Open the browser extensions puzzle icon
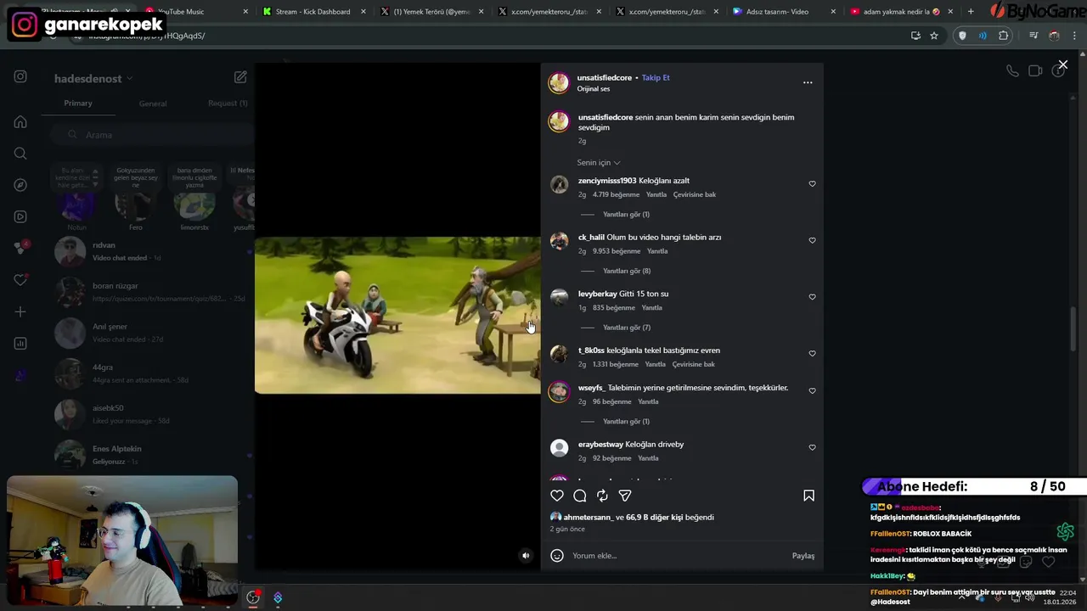 point(1004,36)
